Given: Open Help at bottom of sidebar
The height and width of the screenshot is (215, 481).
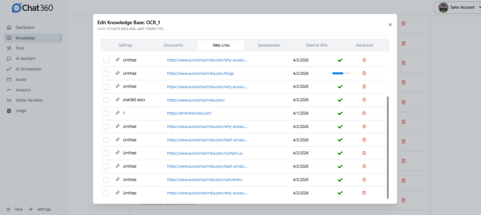Looking at the screenshot, I should click(x=14, y=209).
